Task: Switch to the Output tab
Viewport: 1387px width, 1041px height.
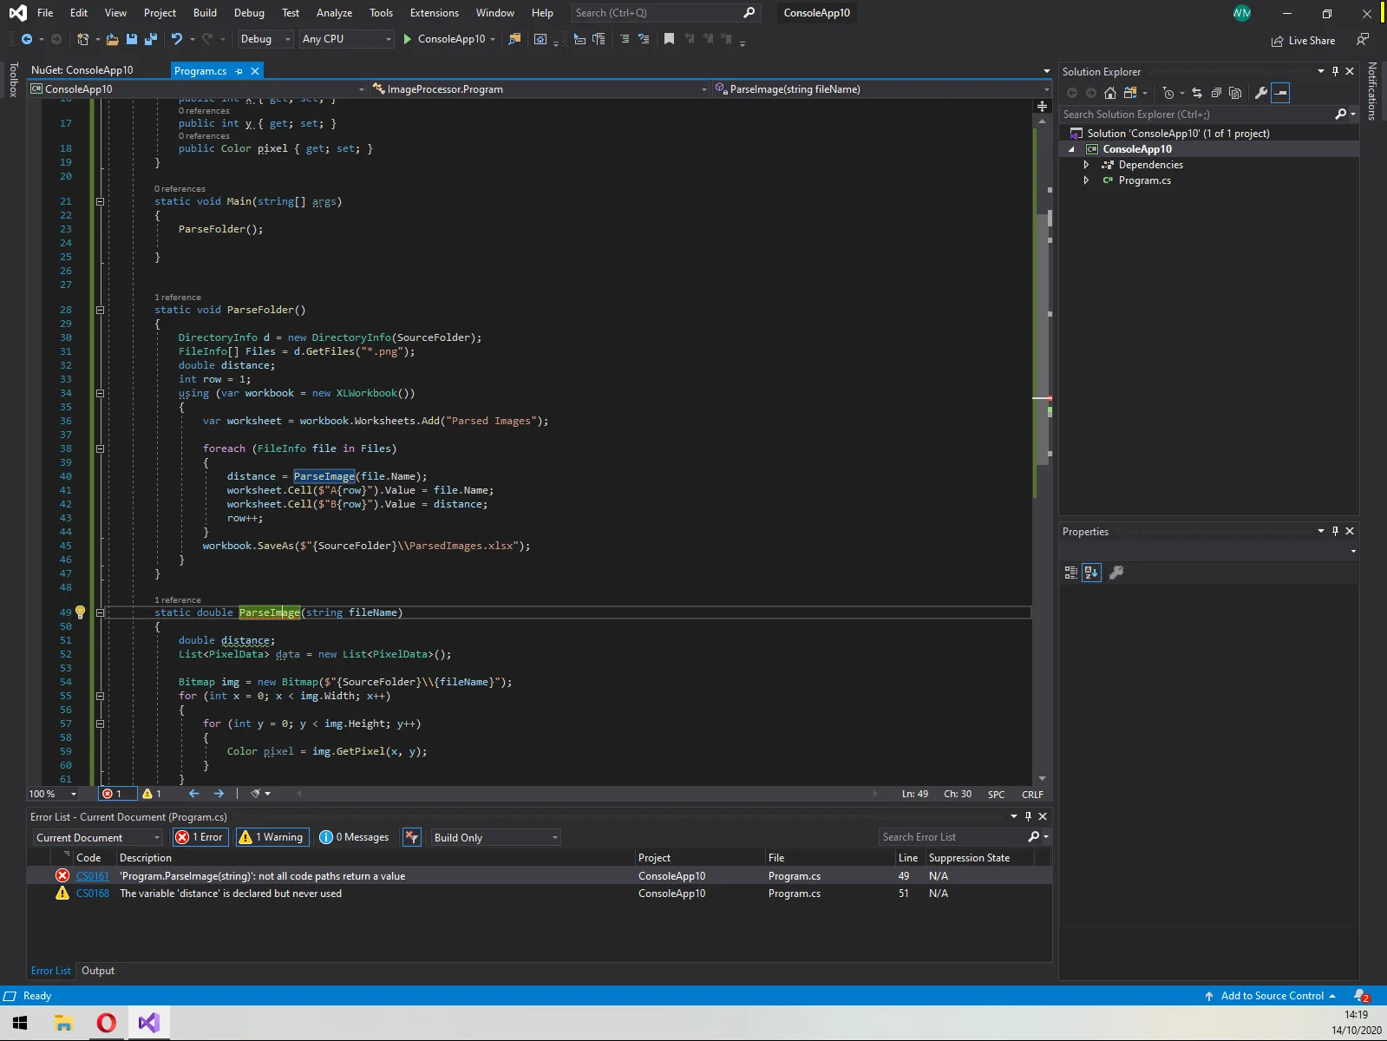Action: (98, 971)
